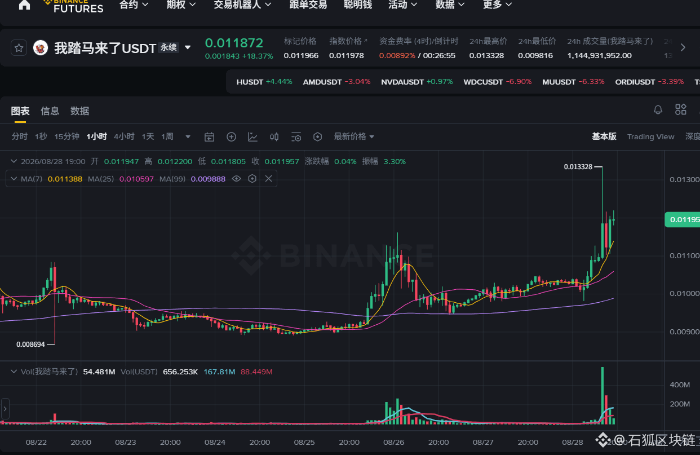700x455 pixels.
Task: Click the MA(7) value 0.011388
Action: (65, 179)
